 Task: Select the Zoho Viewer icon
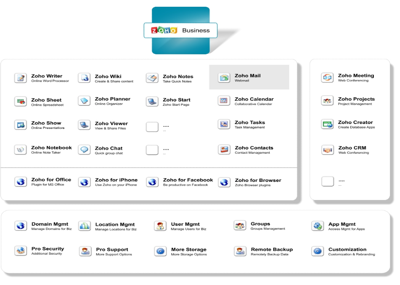[x=84, y=125]
